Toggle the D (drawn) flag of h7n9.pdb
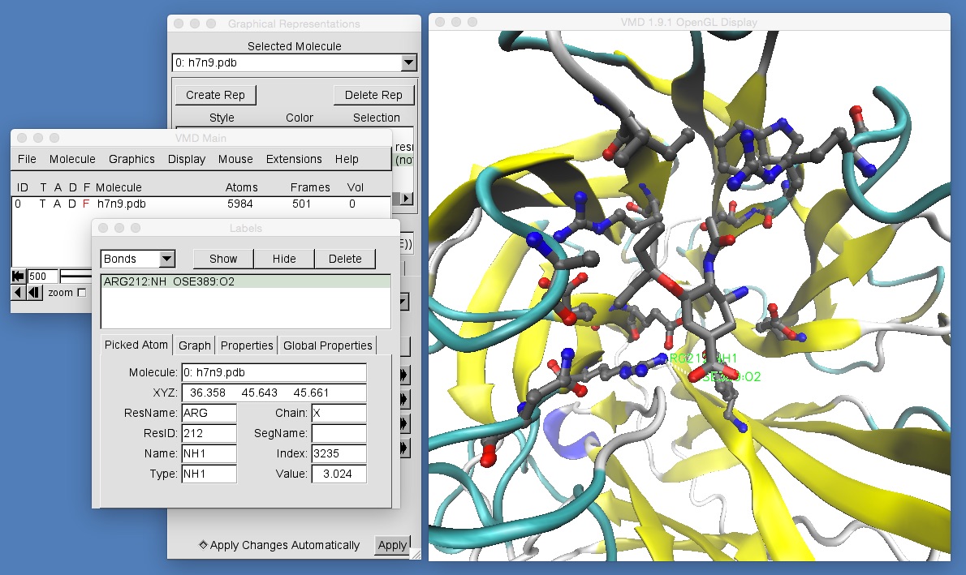This screenshot has width=966, height=575. 71,204
